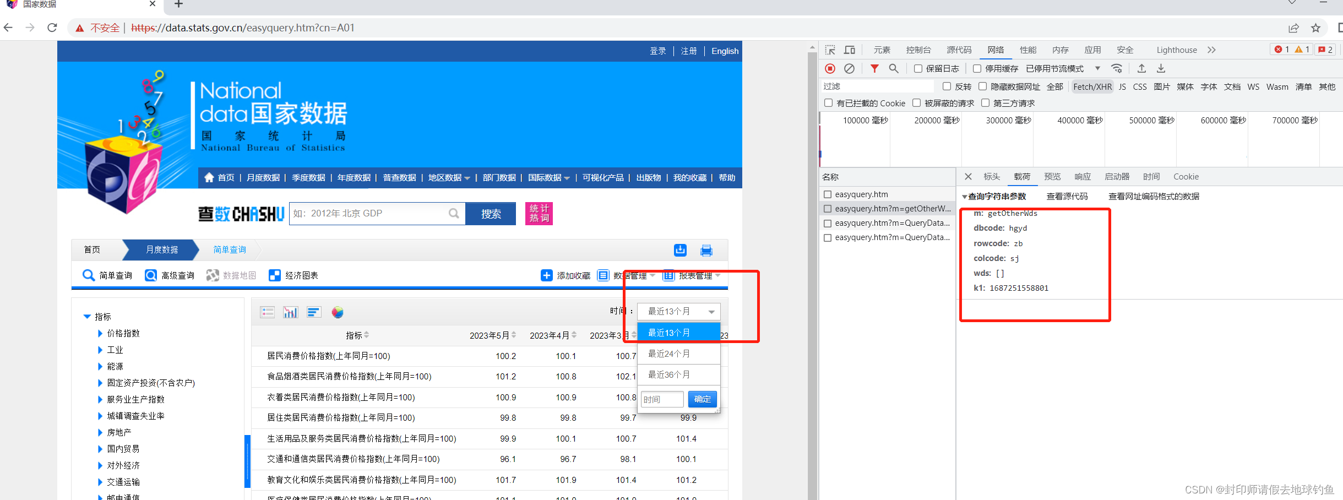Image resolution: width=1343 pixels, height=500 pixels.
Task: Open the network search magnifier icon
Action: (x=894, y=68)
